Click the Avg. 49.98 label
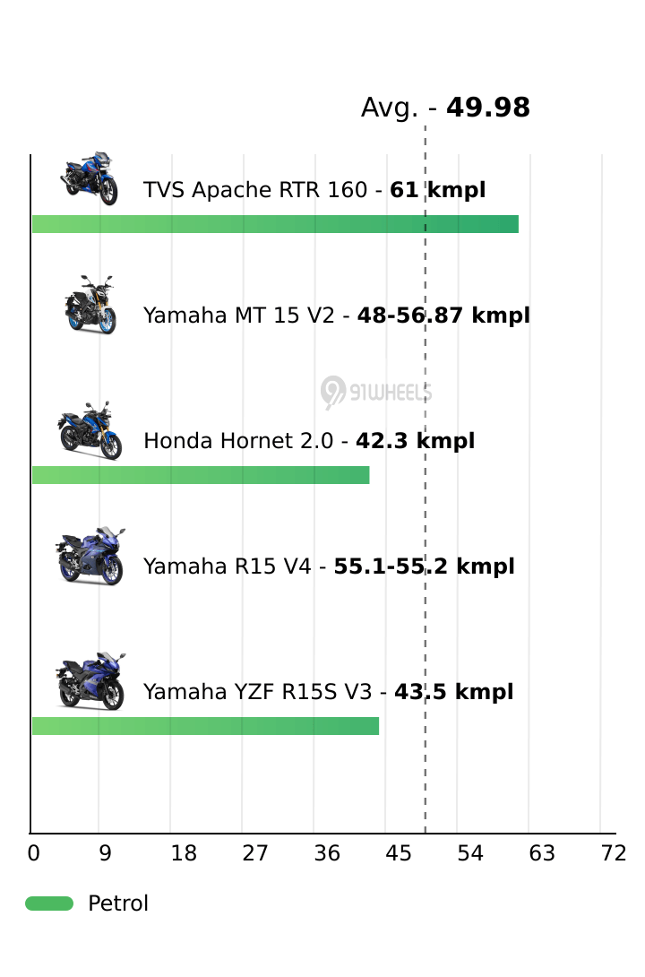This screenshot has height=977, width=645. (x=445, y=108)
